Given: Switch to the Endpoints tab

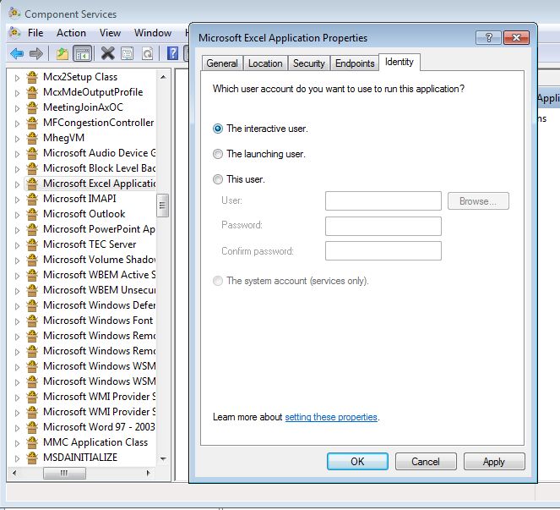Looking at the screenshot, I should [355, 63].
